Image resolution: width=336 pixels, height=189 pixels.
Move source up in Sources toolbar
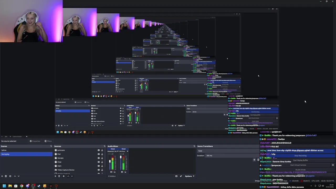tap(68, 176)
